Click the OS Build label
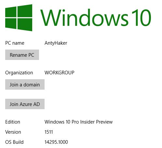This screenshot has width=162, height=148. pos(14,142)
